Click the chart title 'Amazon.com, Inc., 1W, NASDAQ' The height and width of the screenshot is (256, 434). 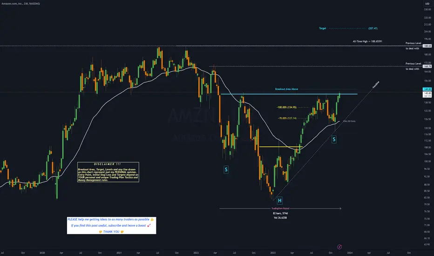click(x=20, y=4)
